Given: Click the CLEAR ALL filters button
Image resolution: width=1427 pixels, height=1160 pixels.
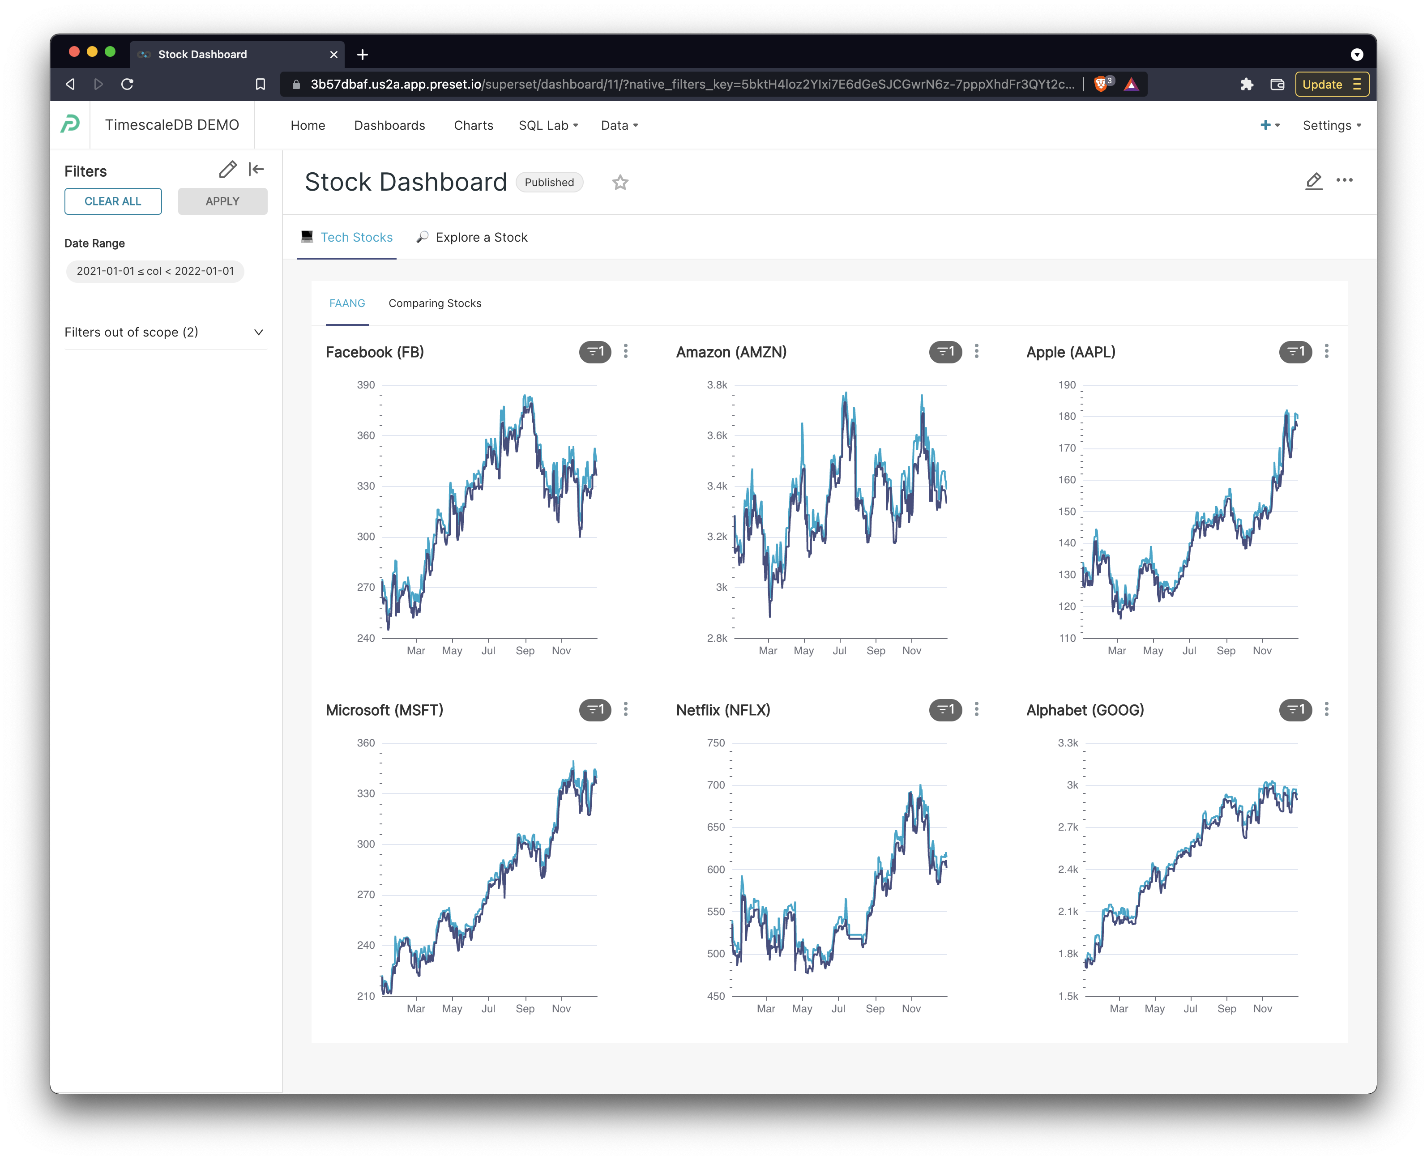Looking at the screenshot, I should coord(112,201).
